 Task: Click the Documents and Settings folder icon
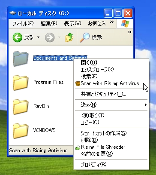pos(21,58)
